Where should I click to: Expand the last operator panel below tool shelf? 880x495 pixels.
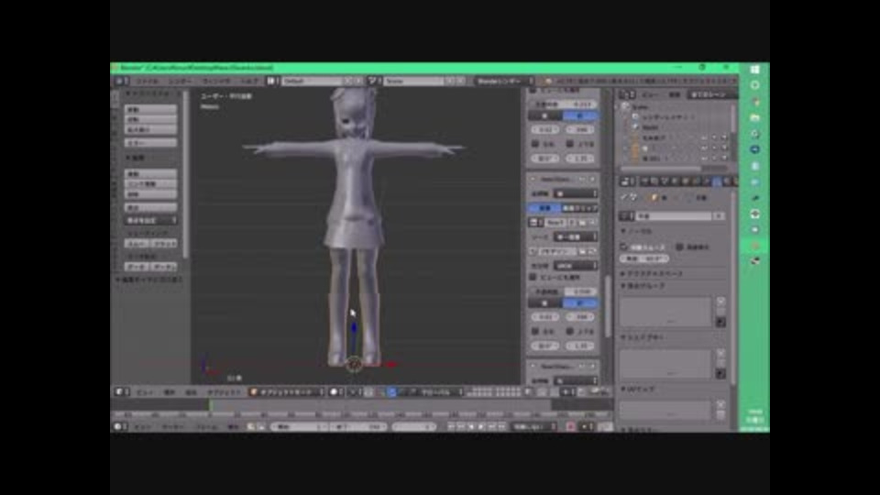148,280
